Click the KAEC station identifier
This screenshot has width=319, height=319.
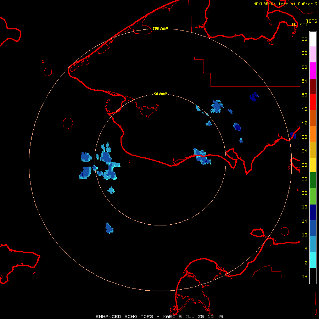point(169,317)
